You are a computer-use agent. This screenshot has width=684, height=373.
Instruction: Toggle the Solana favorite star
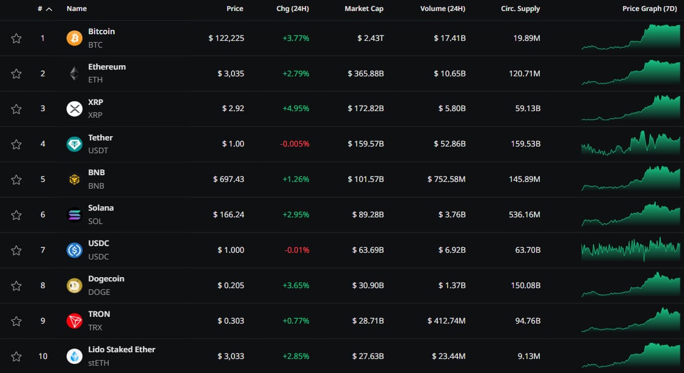[x=16, y=215]
